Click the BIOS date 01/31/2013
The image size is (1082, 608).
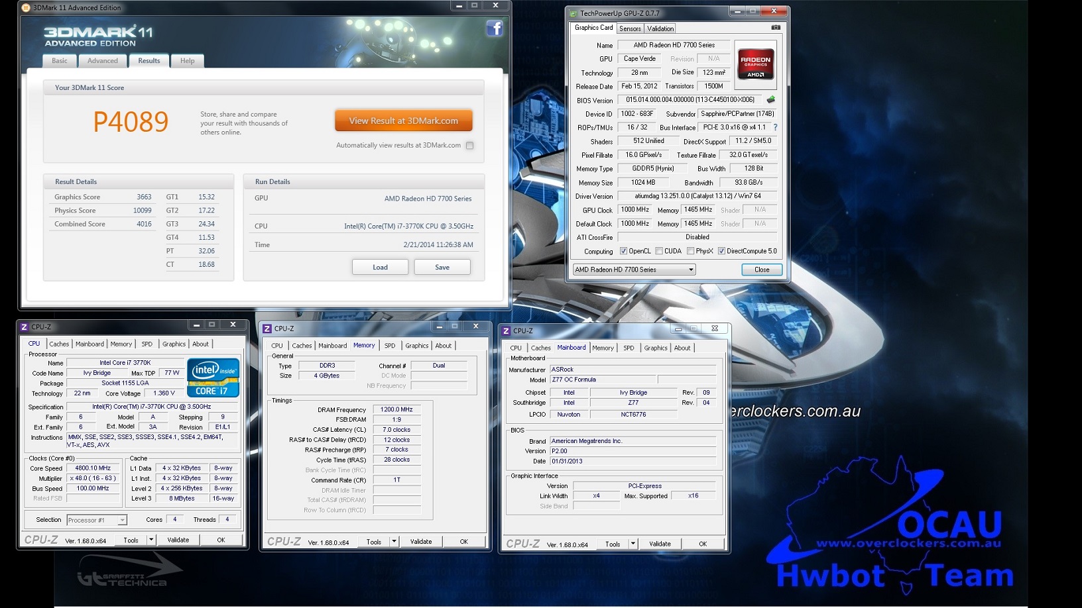[567, 461]
